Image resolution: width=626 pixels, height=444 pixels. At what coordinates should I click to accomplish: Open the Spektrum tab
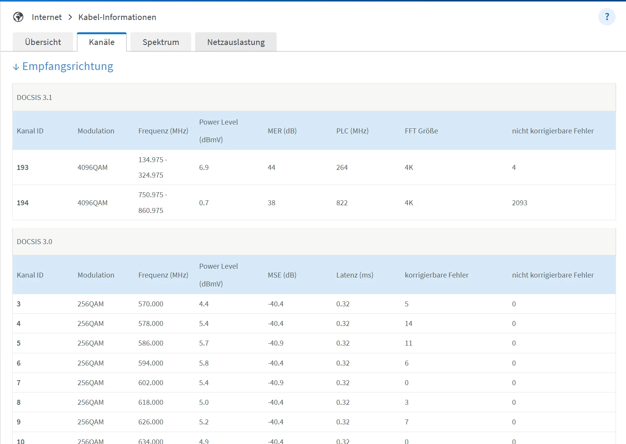160,42
